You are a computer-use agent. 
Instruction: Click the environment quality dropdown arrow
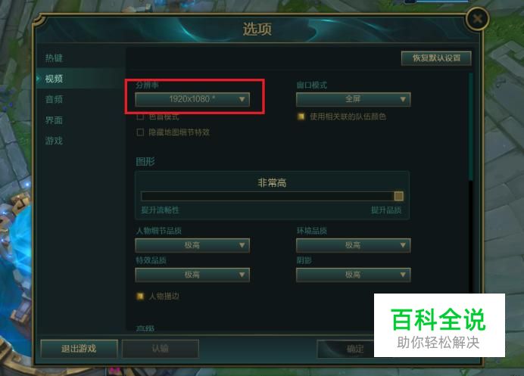pyautogui.click(x=403, y=245)
